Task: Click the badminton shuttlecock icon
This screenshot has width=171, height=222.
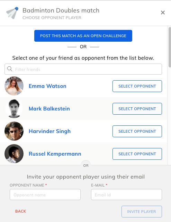Action: pyautogui.click(x=12, y=13)
